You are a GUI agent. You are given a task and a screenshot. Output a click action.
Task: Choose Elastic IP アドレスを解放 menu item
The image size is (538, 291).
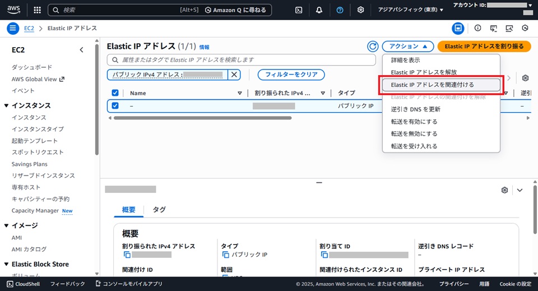[441, 72]
